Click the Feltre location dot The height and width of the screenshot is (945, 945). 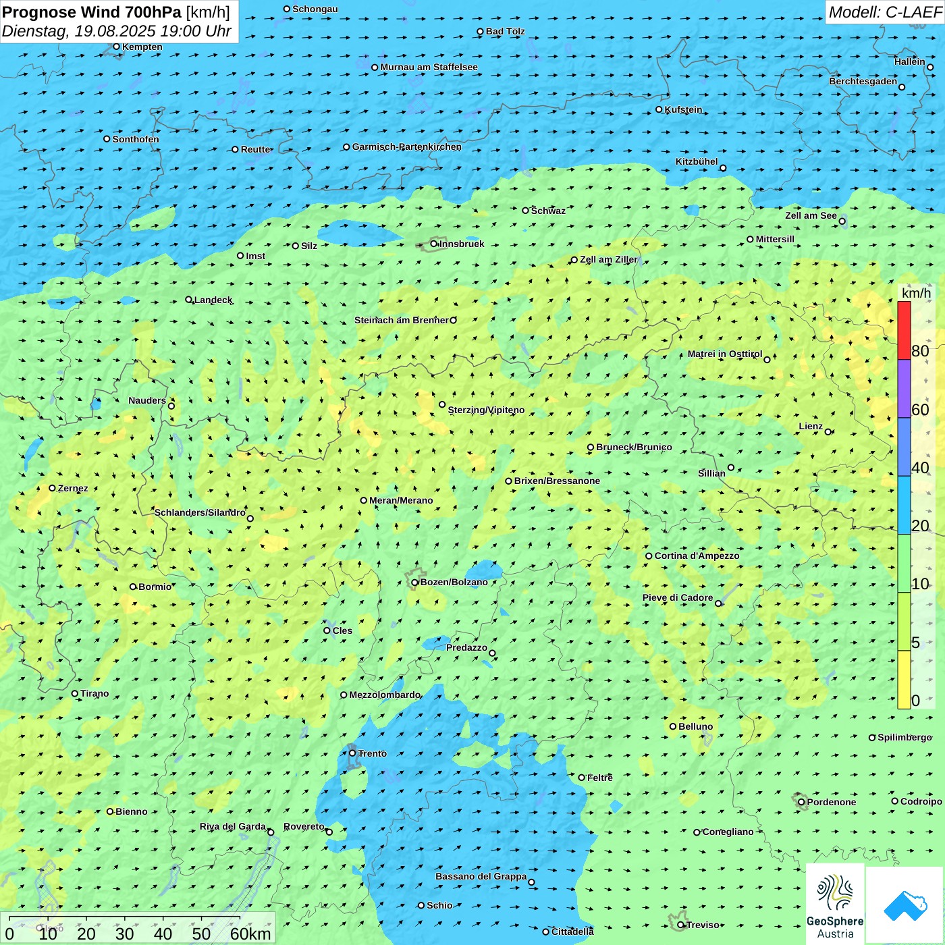pyautogui.click(x=582, y=778)
